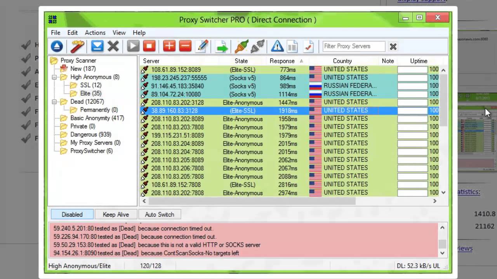Select proxy 198.23.245.237:55555
The image size is (497, 279).
(x=290, y=78)
